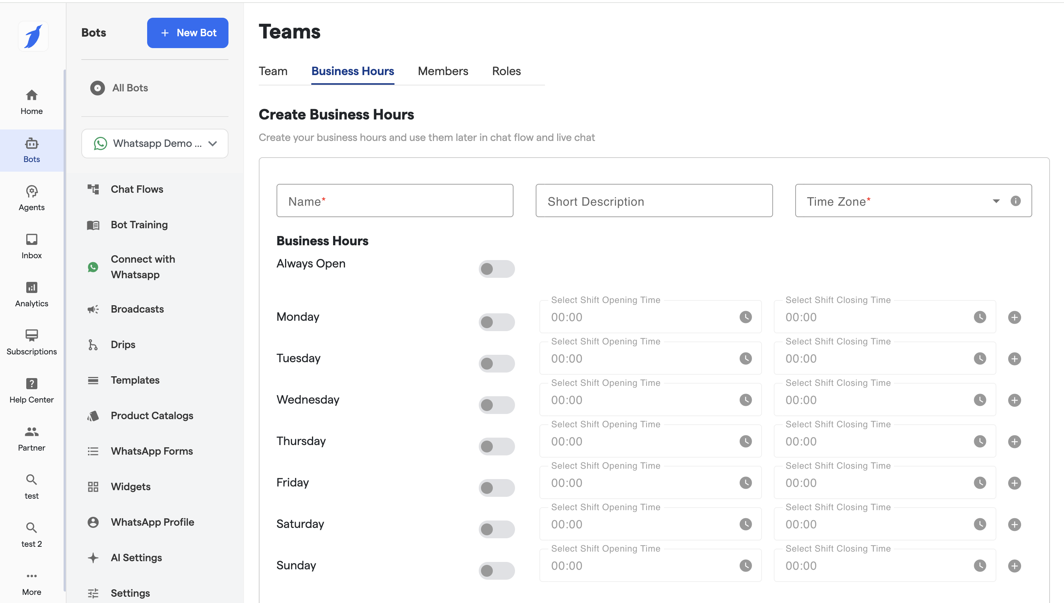Turn on the Tuesday toggle
This screenshot has height=603, width=1064.
(496, 364)
